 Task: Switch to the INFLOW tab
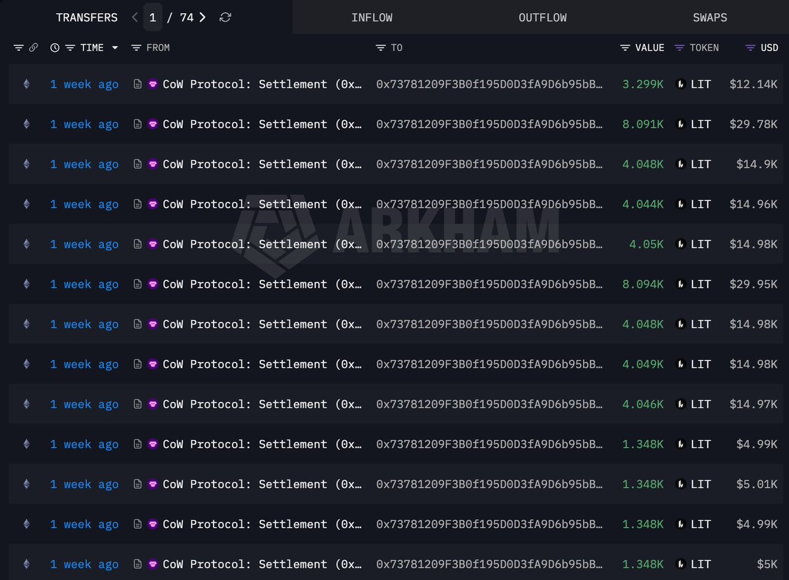(x=372, y=18)
